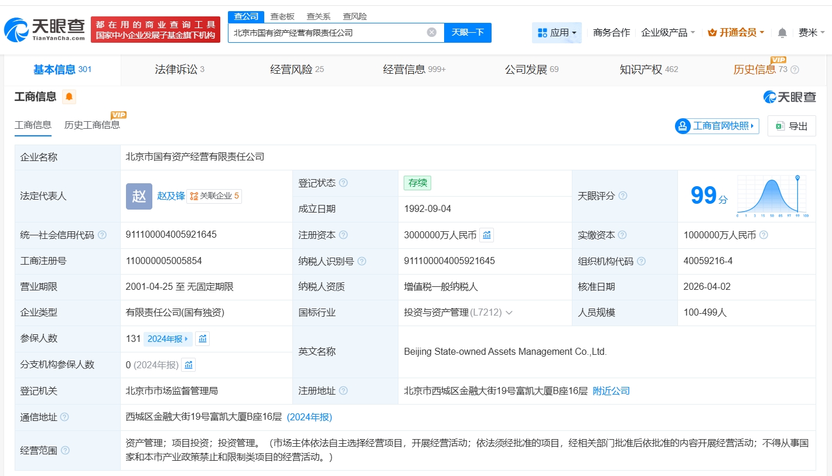The height and width of the screenshot is (476, 832).
Task: Open the 附近公司 link
Action: point(611,391)
